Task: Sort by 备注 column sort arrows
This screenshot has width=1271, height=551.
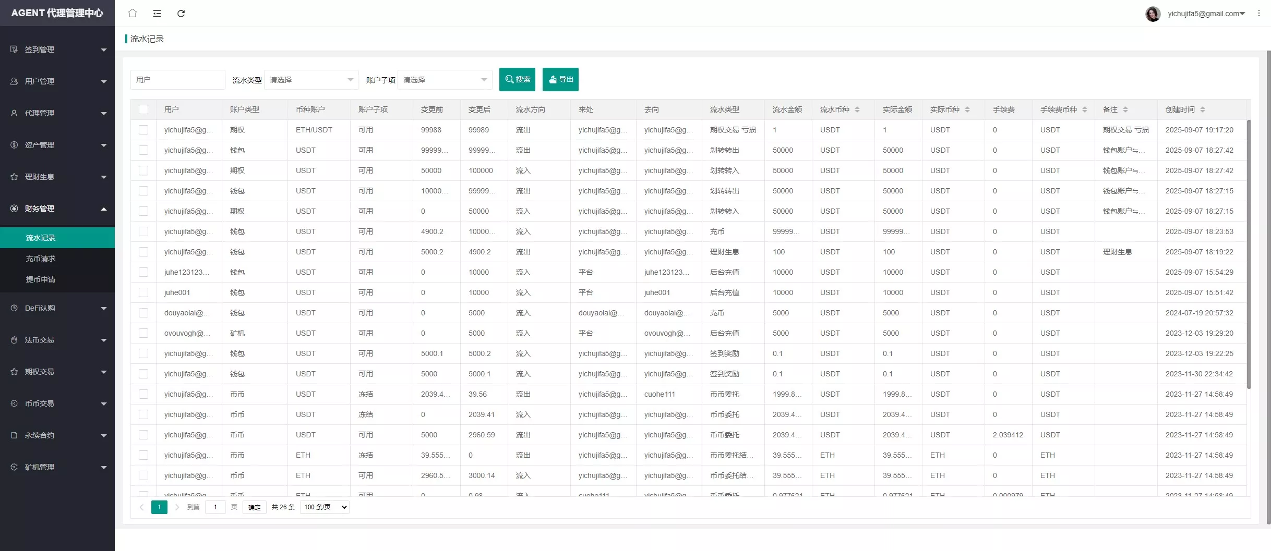Action: [x=1125, y=109]
